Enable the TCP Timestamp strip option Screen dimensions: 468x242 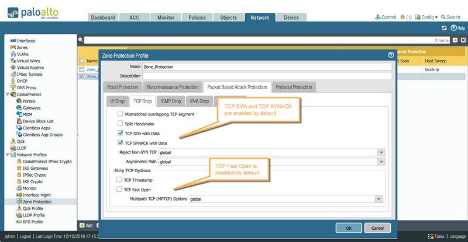[x=119, y=180]
